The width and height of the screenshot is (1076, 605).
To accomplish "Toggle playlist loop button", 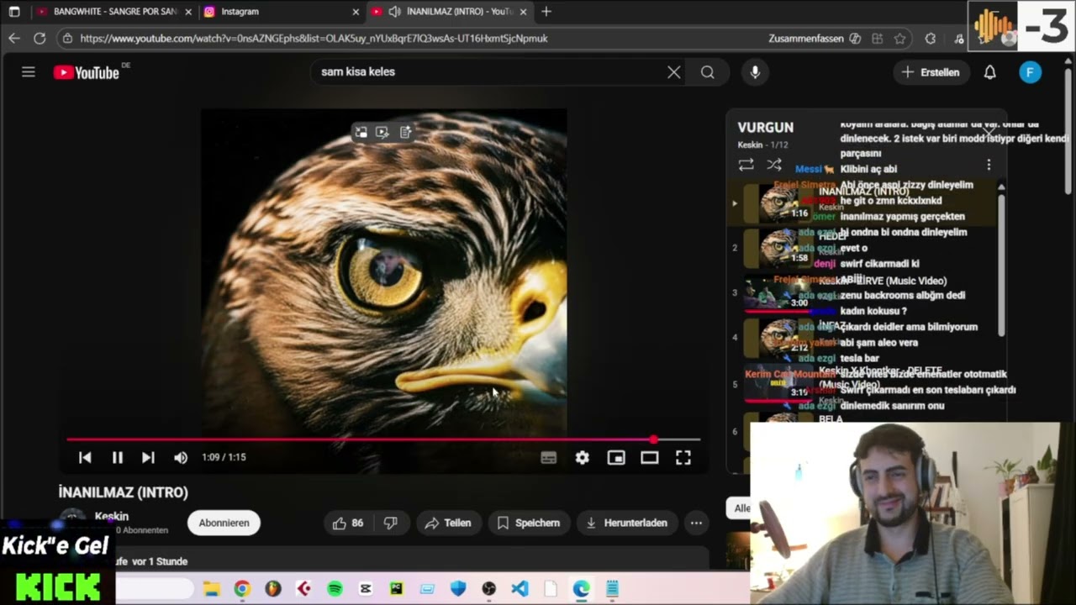I will [746, 166].
